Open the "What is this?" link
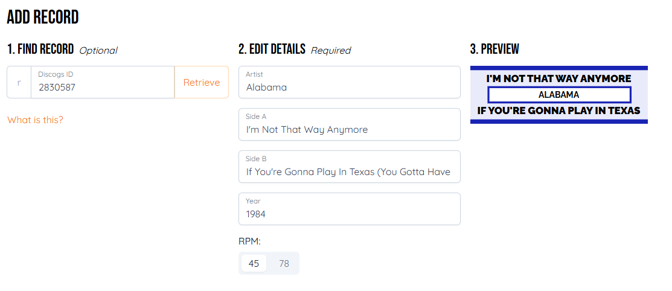The width and height of the screenshot is (672, 291). [x=35, y=120]
